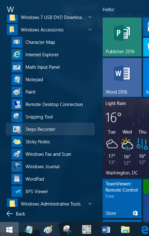Click the Windows Administrative Tools folder icon
The width and height of the screenshot is (149, 236).
click(x=12, y=203)
